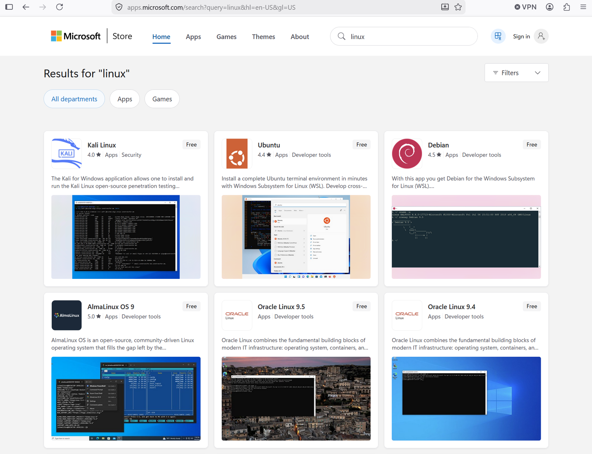Click the linux search input field

404,36
